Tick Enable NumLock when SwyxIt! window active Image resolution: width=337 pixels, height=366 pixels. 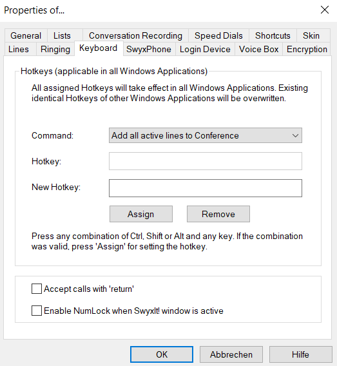(37, 311)
